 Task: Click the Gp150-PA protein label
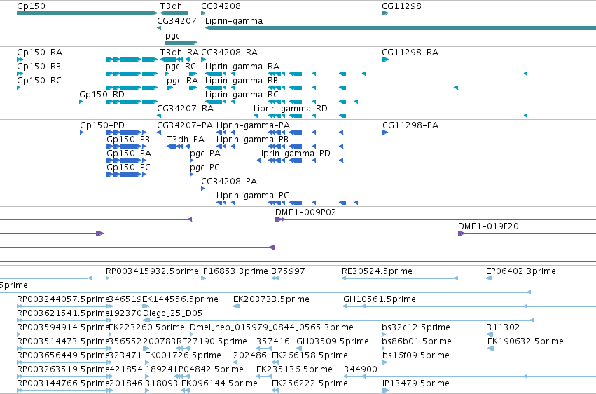[x=129, y=154]
